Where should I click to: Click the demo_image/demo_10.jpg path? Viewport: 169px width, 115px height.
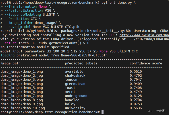[x=23, y=108]
